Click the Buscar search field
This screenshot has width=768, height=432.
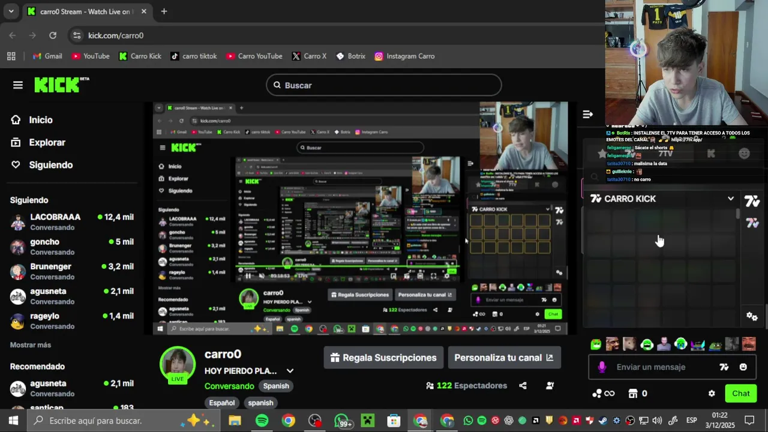click(x=384, y=85)
